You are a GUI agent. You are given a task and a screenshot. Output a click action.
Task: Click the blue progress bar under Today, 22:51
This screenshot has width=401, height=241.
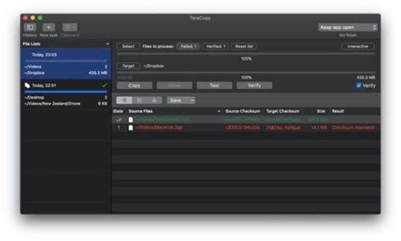coord(66,92)
